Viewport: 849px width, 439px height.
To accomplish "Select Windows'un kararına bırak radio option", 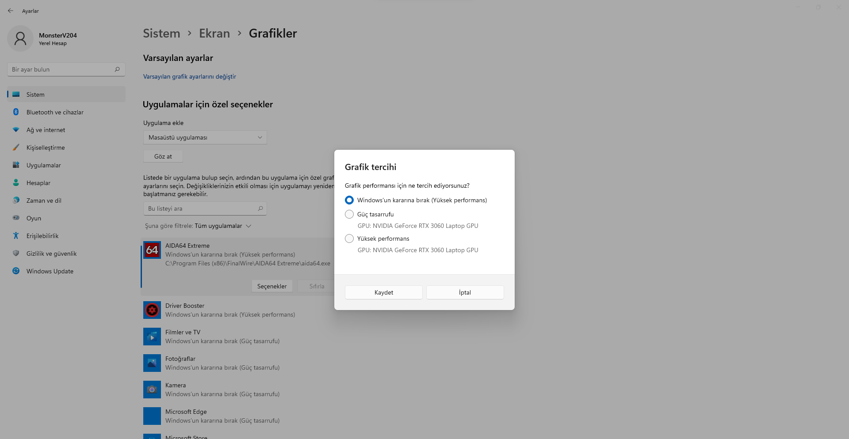I will tap(349, 200).
